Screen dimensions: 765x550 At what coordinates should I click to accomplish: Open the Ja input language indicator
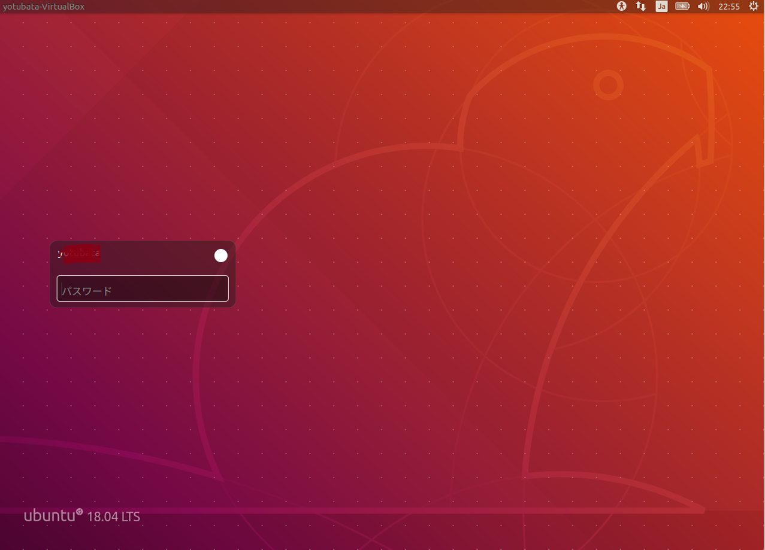[661, 7]
